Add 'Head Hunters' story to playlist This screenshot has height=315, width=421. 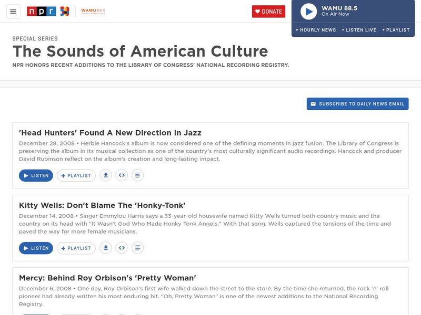click(x=76, y=175)
